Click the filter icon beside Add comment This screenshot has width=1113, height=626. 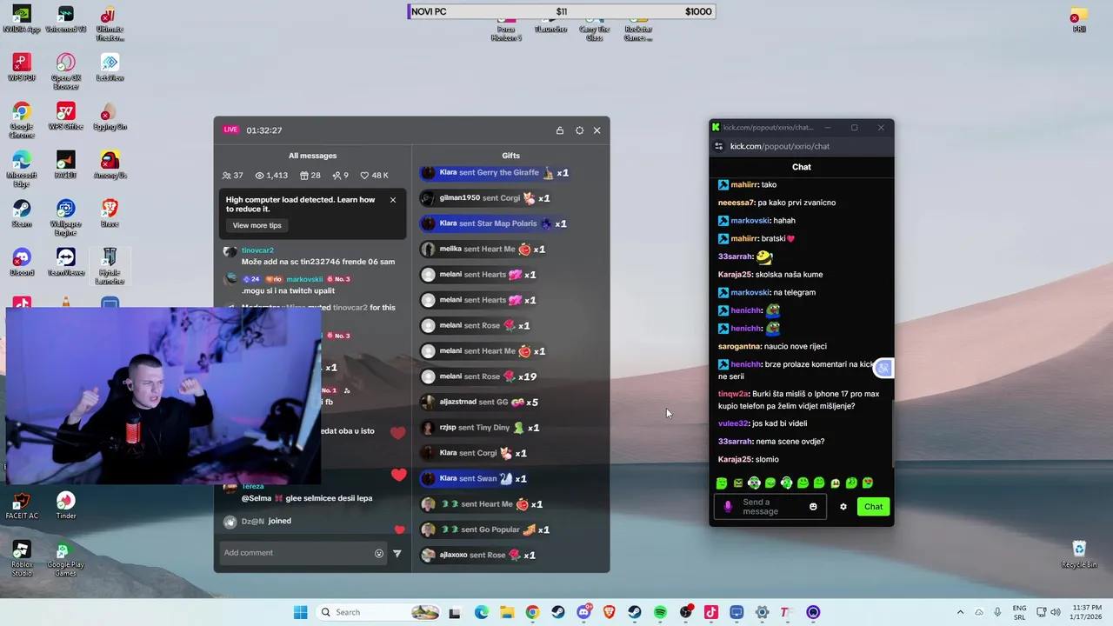pos(397,554)
